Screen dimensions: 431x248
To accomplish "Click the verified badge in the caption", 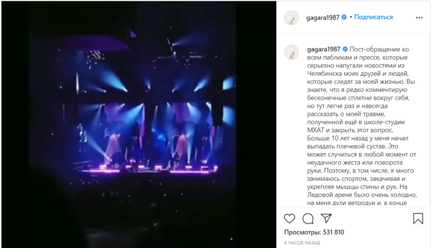I will click(x=345, y=49).
